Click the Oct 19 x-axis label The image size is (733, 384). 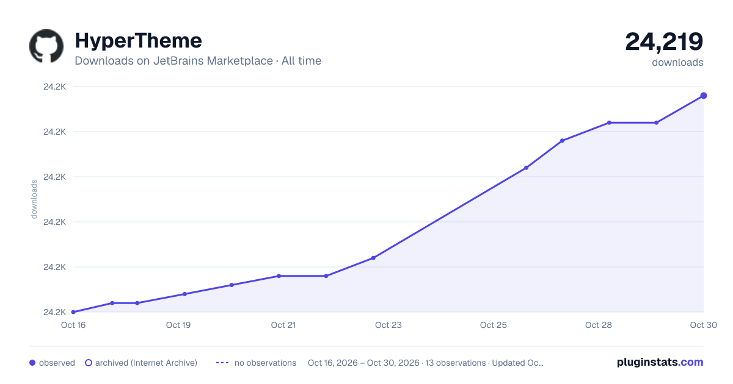pos(178,325)
